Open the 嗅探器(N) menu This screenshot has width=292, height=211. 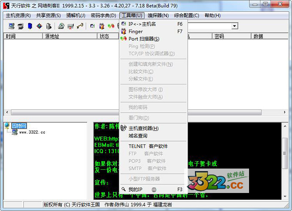158,15
